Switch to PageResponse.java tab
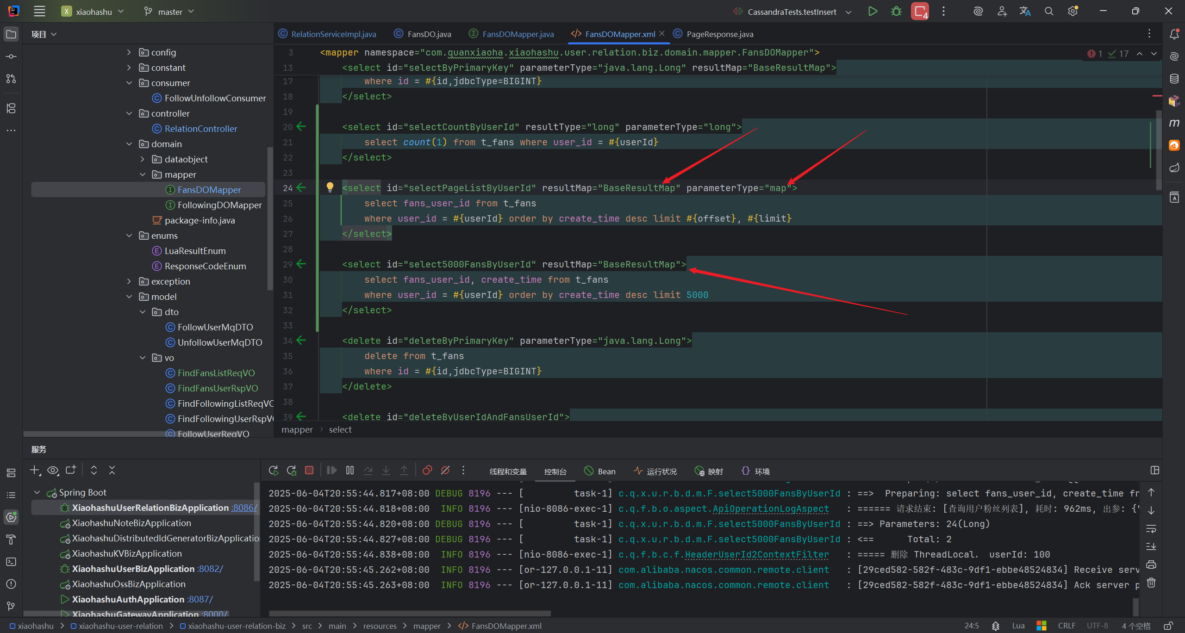Viewport: 1185px width, 633px height. pyautogui.click(x=713, y=34)
